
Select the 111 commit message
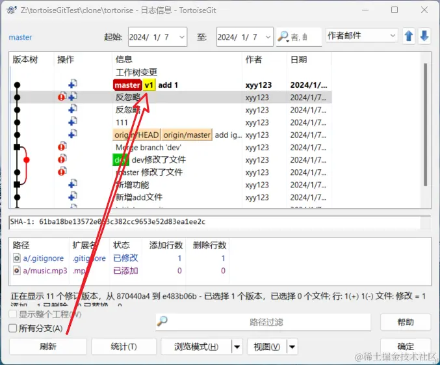pyautogui.click(x=122, y=122)
